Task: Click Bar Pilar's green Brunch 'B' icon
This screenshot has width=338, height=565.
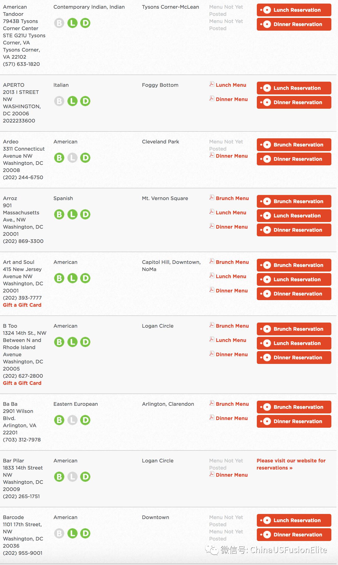Action: [x=59, y=477]
